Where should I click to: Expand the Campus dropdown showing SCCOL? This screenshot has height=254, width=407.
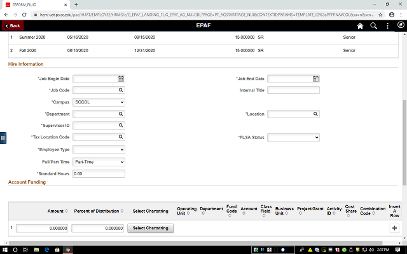(x=99, y=102)
